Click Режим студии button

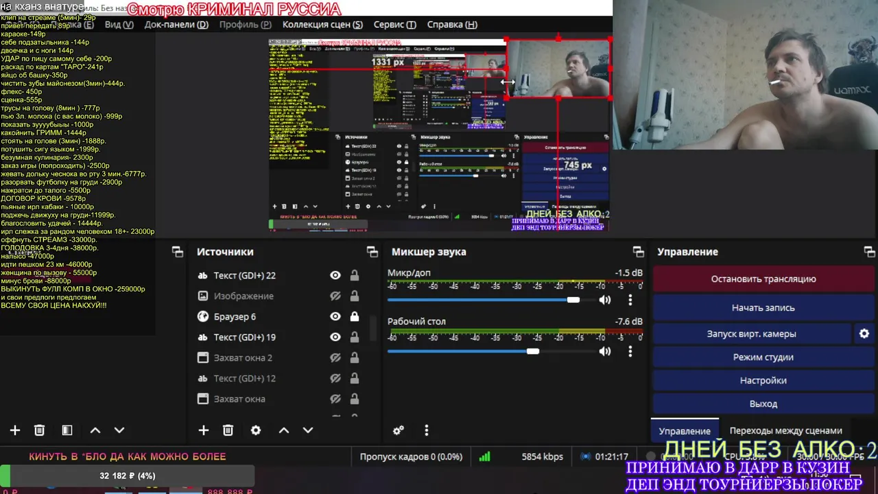763,357
